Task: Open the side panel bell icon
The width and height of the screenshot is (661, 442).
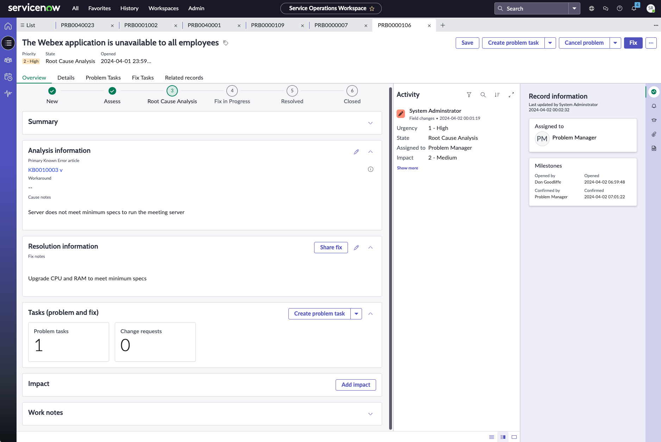Action: [x=654, y=106]
